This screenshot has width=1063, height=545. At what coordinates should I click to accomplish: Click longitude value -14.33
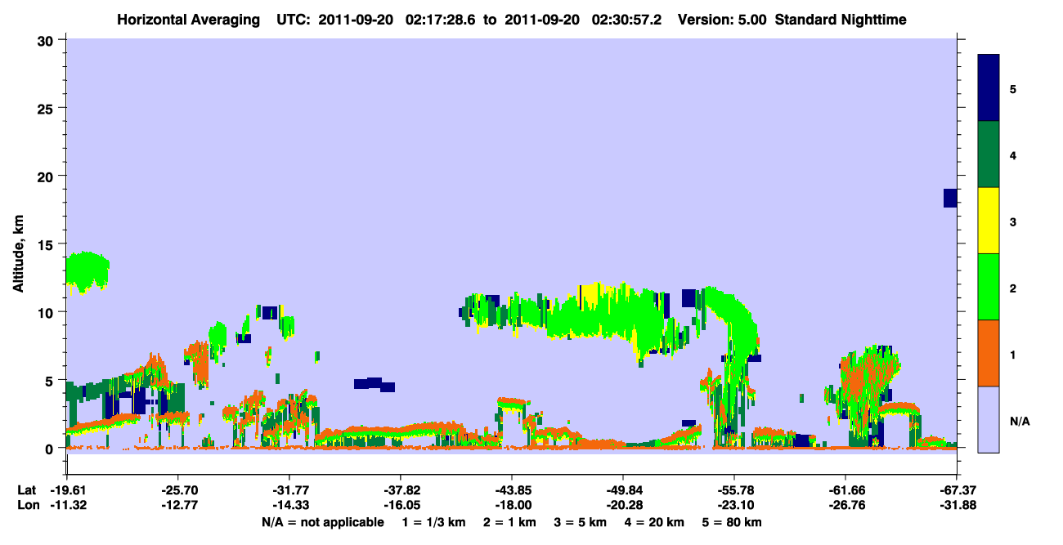pyautogui.click(x=289, y=505)
